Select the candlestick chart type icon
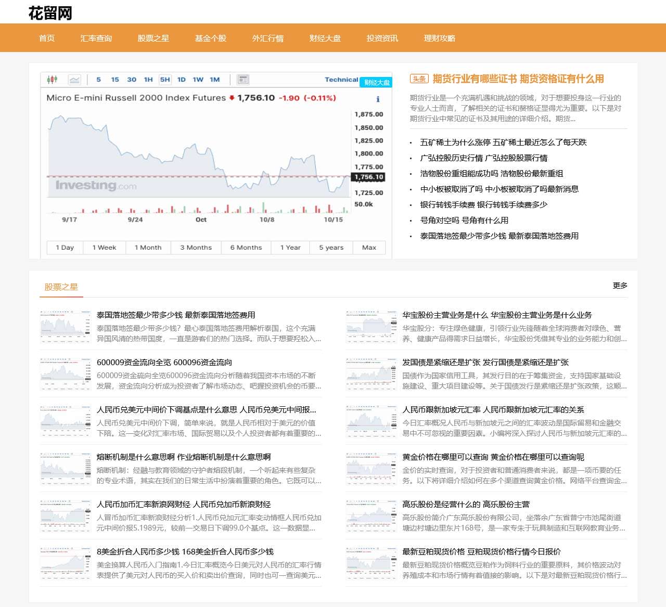Screen dimensions: 666x607 click(52, 80)
